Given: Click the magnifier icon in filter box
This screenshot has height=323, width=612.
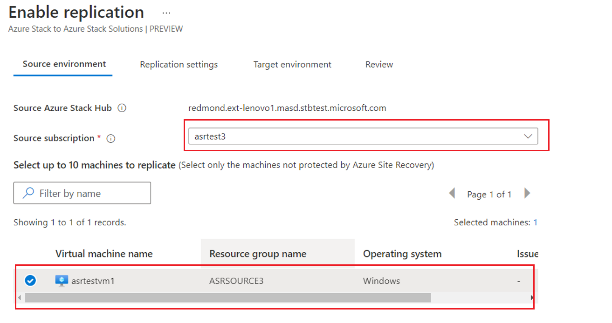Looking at the screenshot, I should 28,193.
